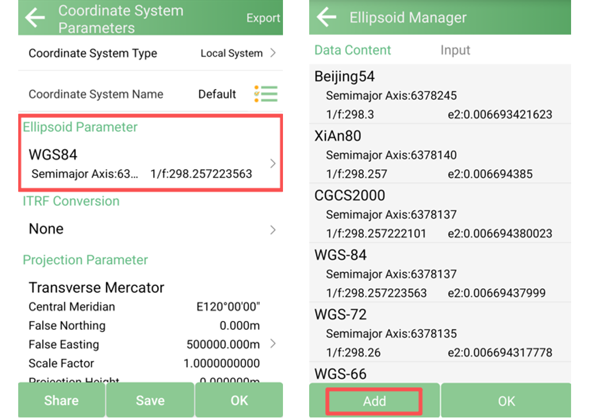Go back from Ellipsoid Manager screen
The width and height of the screenshot is (591, 418).
coord(326,18)
